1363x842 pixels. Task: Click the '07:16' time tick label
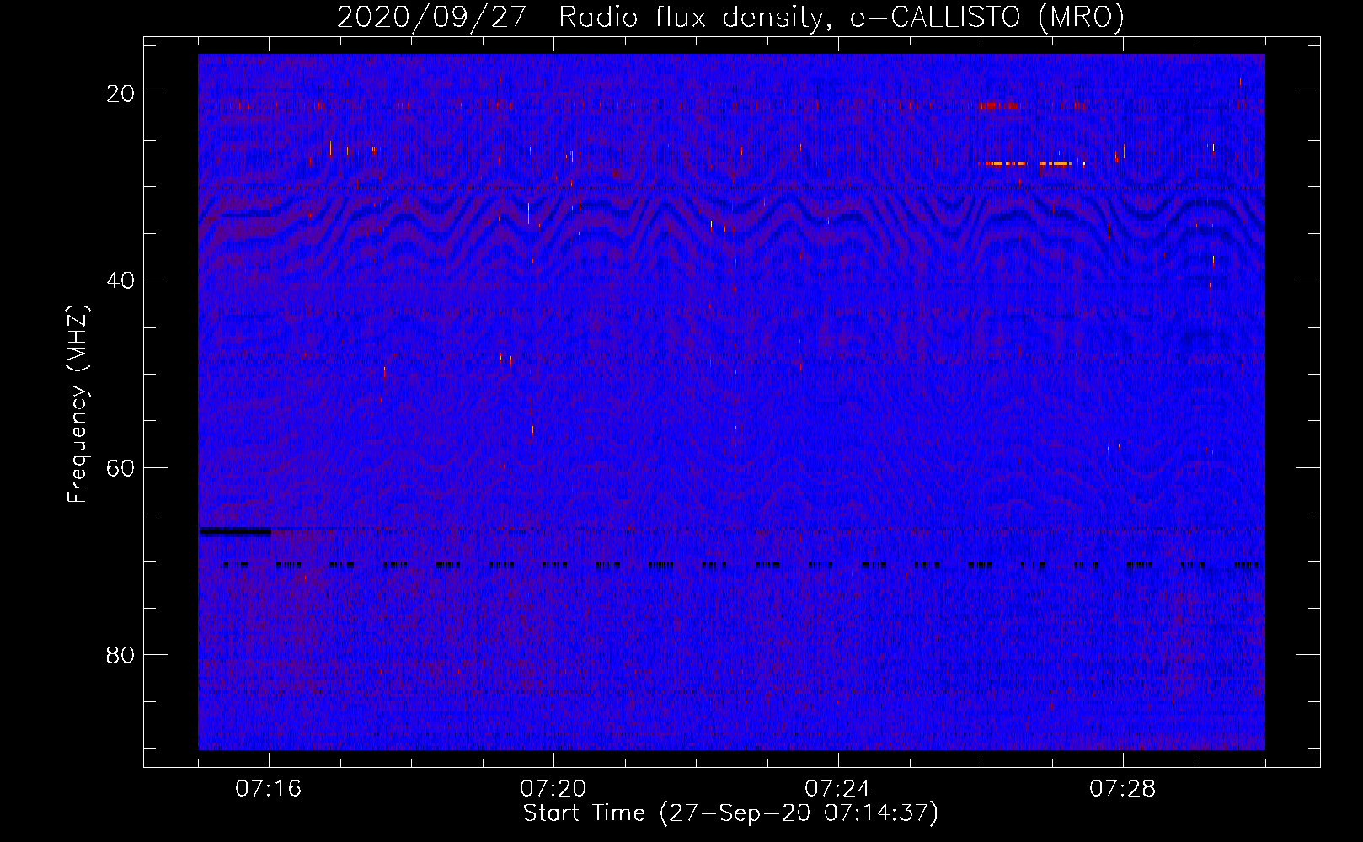(x=269, y=789)
